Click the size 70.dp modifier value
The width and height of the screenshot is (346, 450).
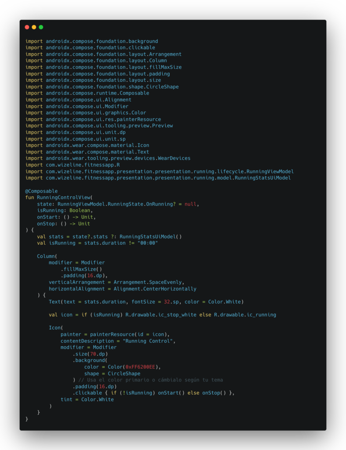[x=91, y=354]
